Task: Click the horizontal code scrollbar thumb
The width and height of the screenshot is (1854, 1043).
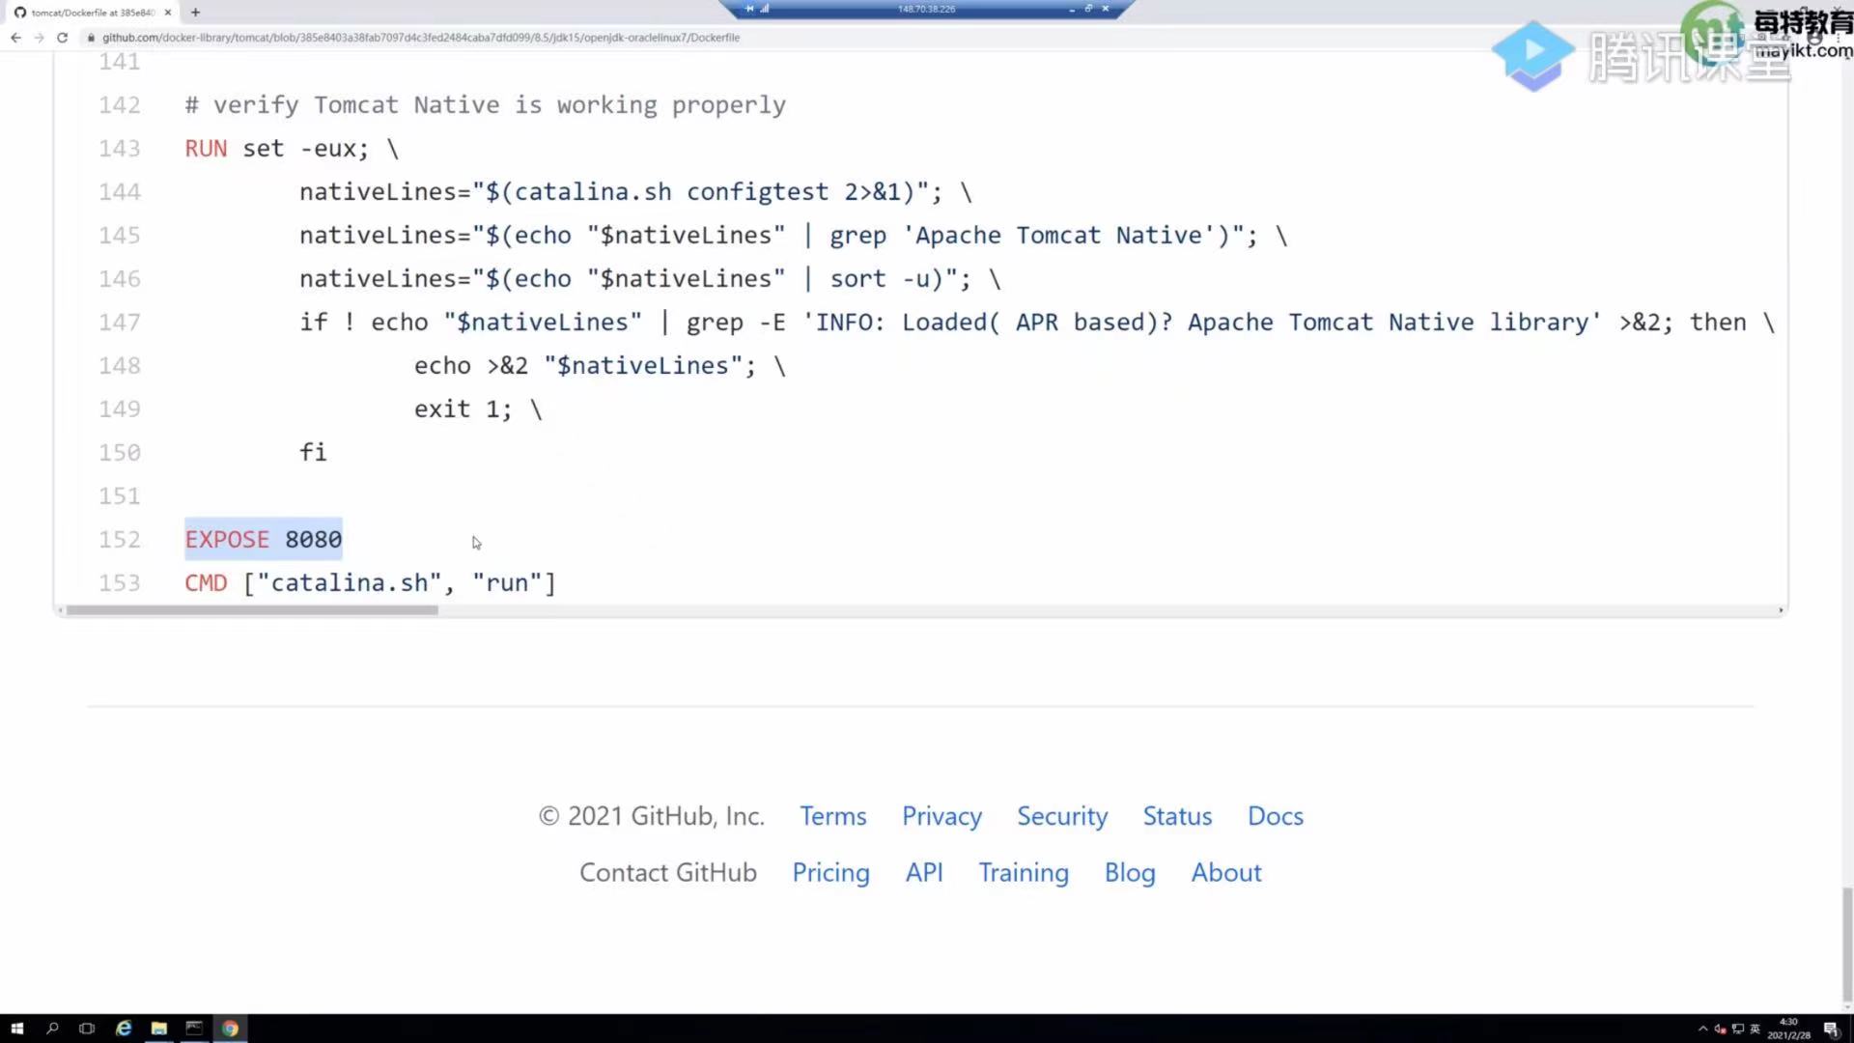Action: (x=251, y=610)
